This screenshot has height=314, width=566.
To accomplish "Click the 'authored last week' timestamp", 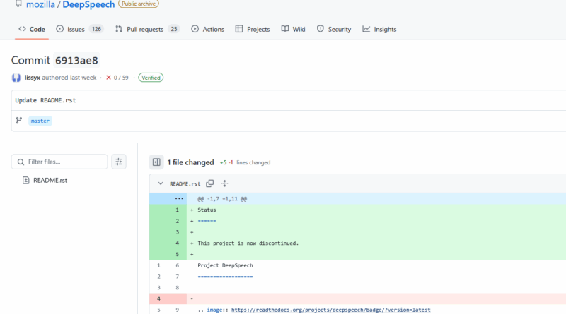I will click(69, 78).
